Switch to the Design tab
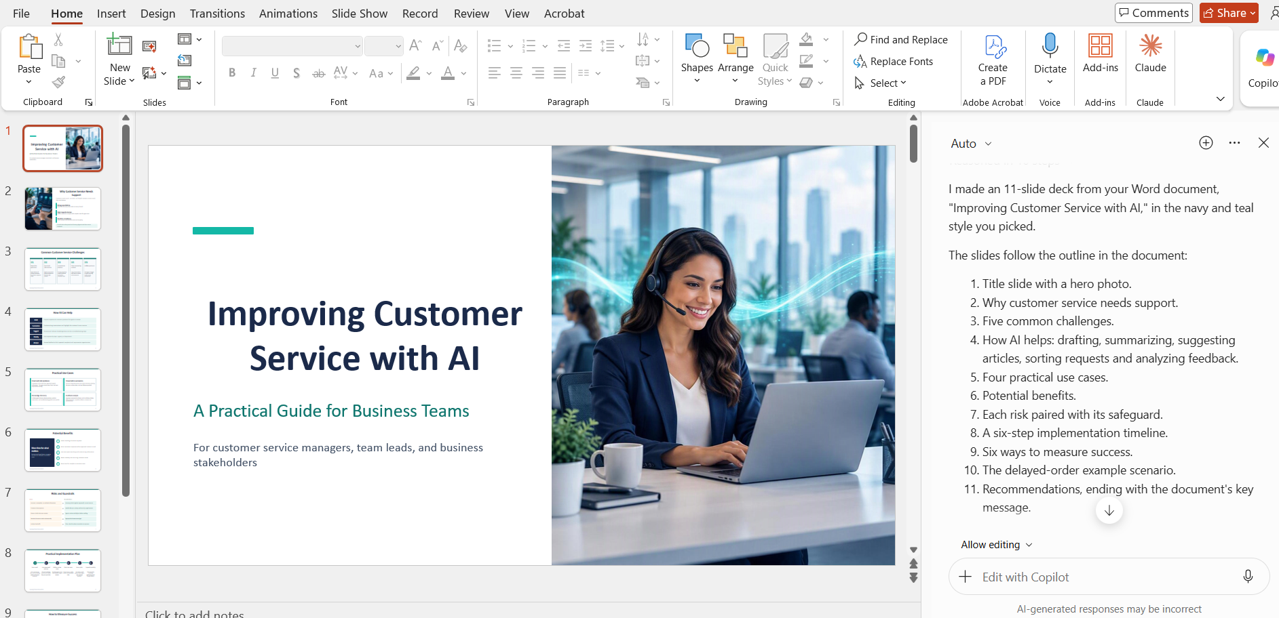Viewport: 1279px width, 618px height. tap(157, 14)
